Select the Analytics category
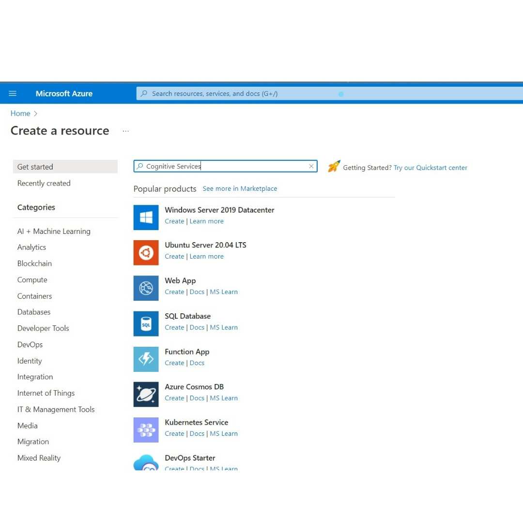The height and width of the screenshot is (523, 523). tap(31, 247)
